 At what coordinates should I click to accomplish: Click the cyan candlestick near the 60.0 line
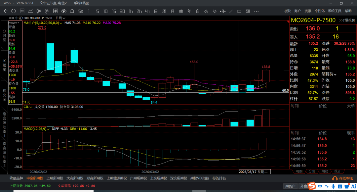coord(234,88)
